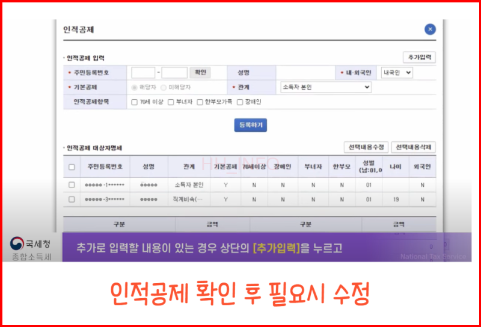Focus the first 주민등록번호 input box

[x=143, y=73]
